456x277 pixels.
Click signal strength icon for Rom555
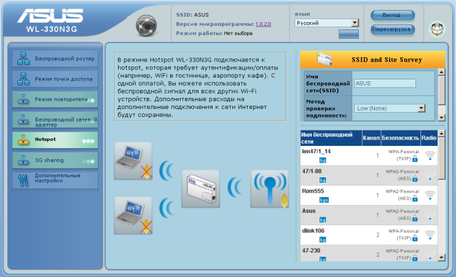tap(430, 195)
